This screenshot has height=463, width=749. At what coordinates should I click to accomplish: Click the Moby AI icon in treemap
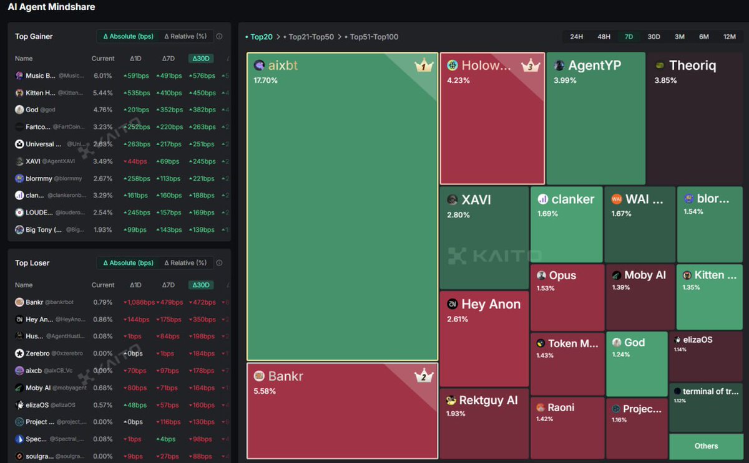tap(616, 275)
